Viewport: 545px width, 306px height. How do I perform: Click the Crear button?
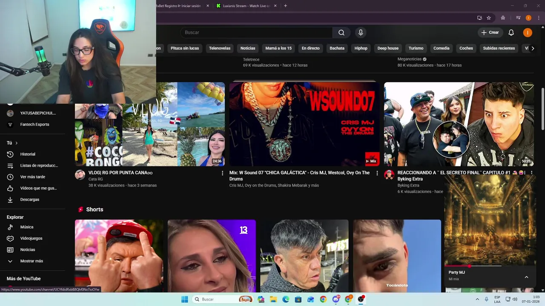click(490, 33)
